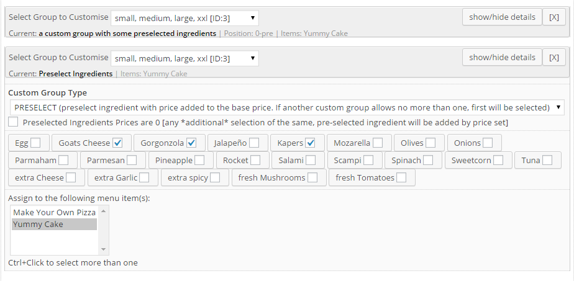Select the fresh Mushrooms checkbox
The width and height of the screenshot is (574, 281).
312,177
